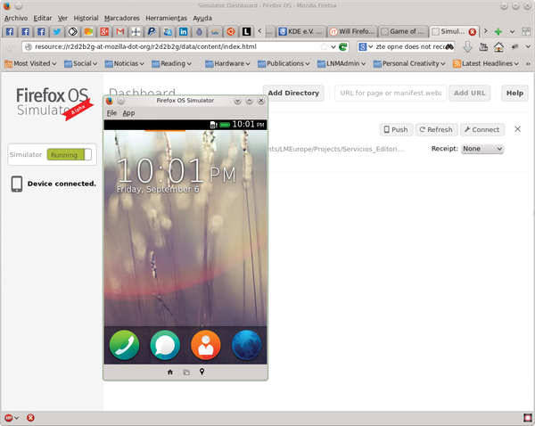
Task: Switch to the KDE e.V. tab
Action: pos(300,32)
